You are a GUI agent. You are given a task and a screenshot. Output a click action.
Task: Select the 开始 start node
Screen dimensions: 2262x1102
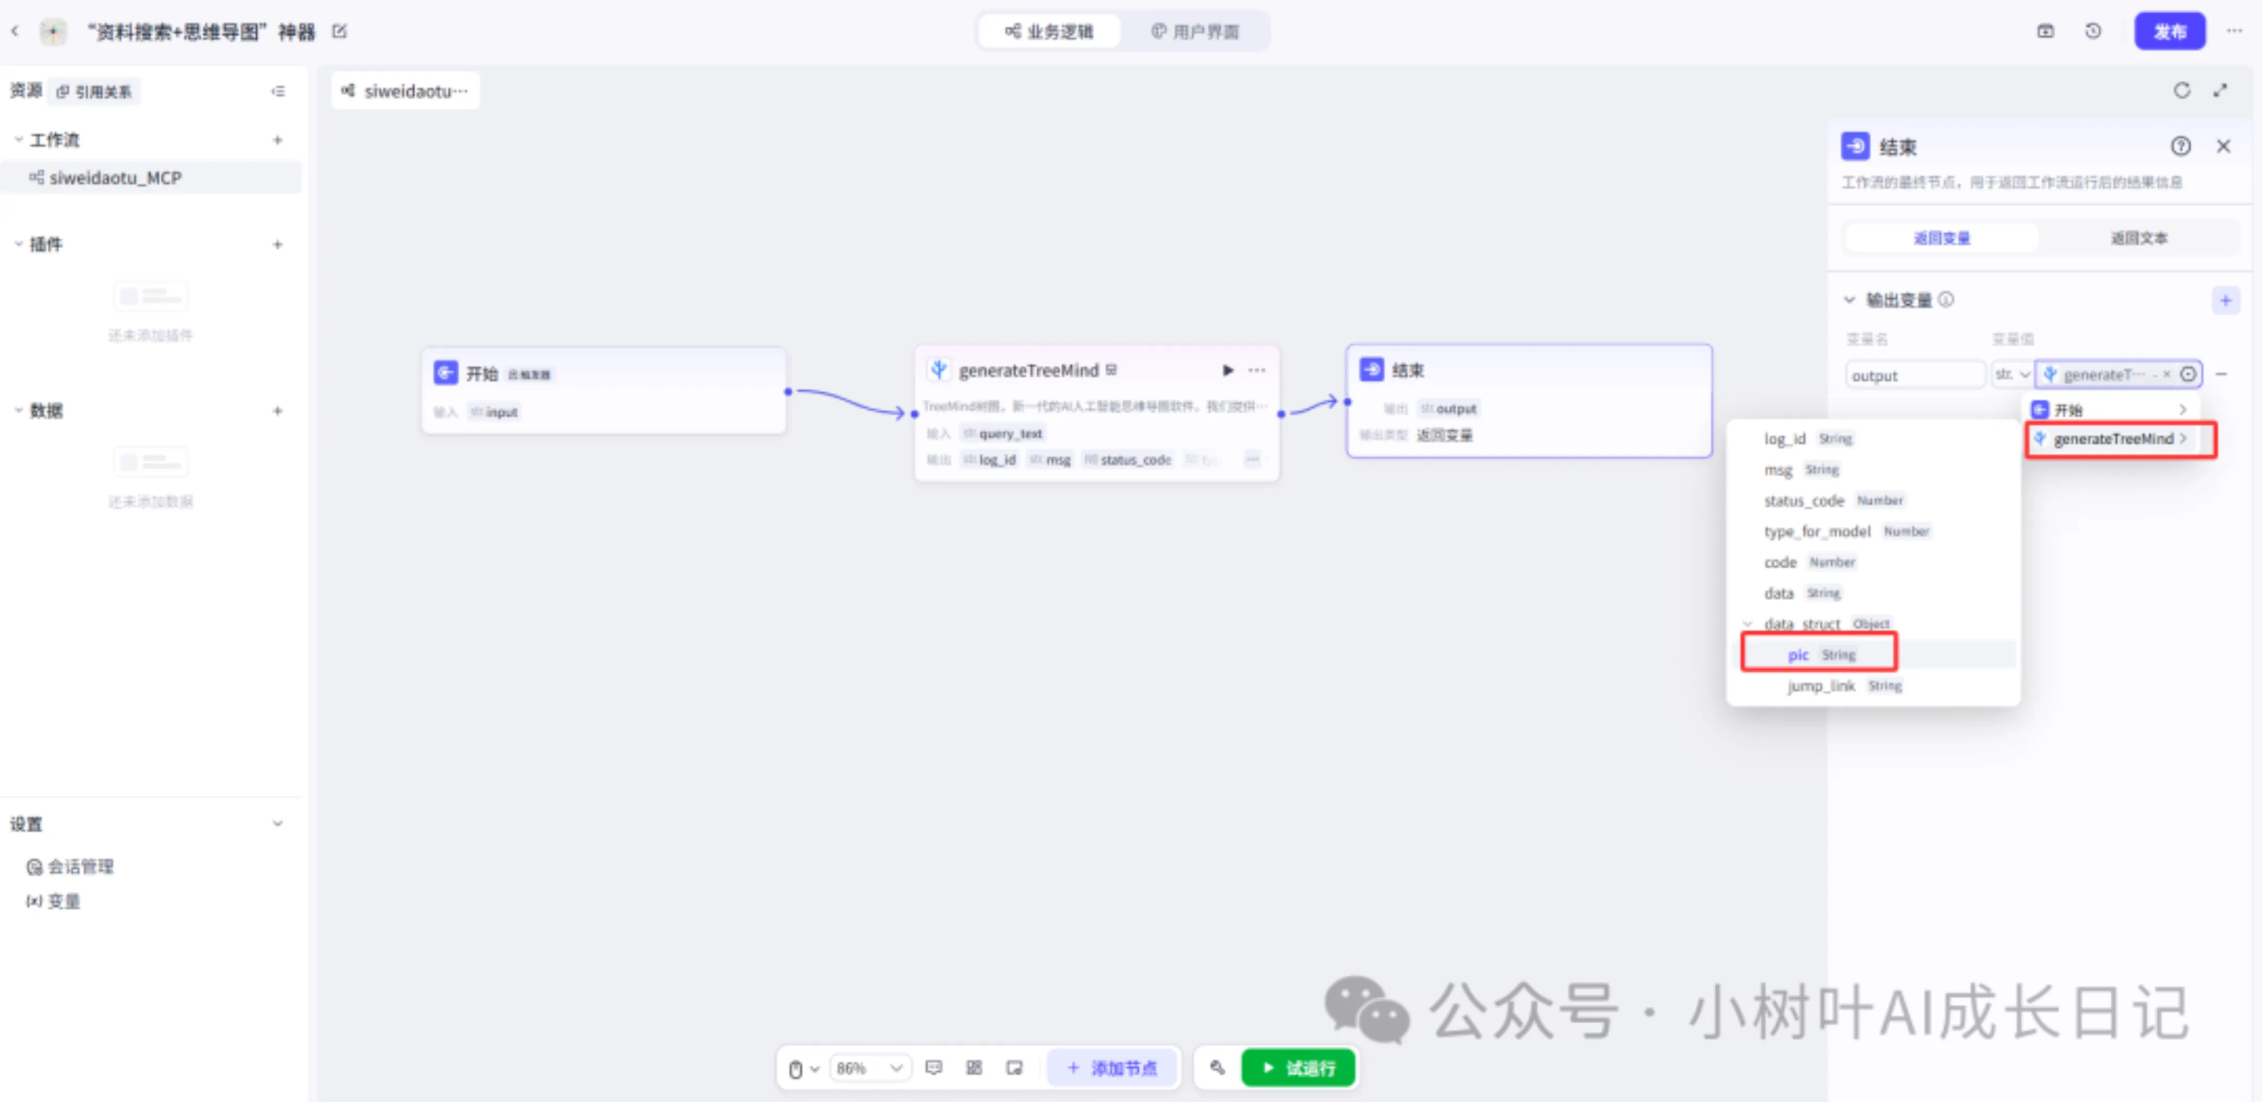[x=604, y=390]
